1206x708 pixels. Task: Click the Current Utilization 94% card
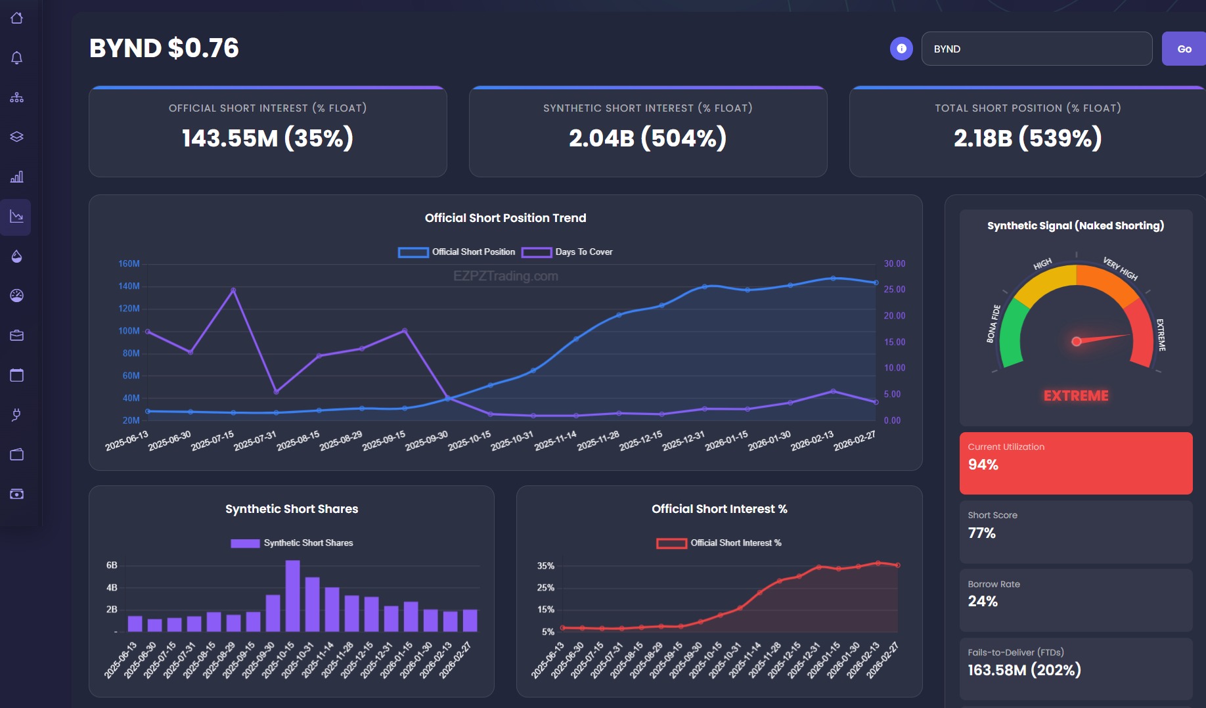click(x=1075, y=463)
